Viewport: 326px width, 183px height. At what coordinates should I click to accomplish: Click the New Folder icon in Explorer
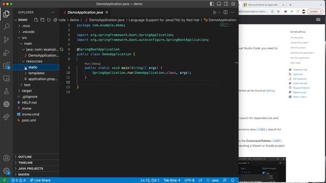click(x=42, y=20)
